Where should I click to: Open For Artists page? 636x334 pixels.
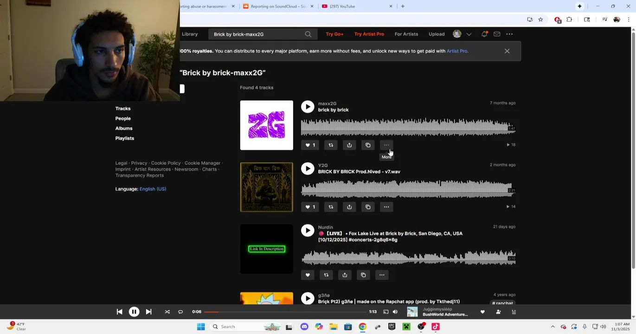point(406,34)
